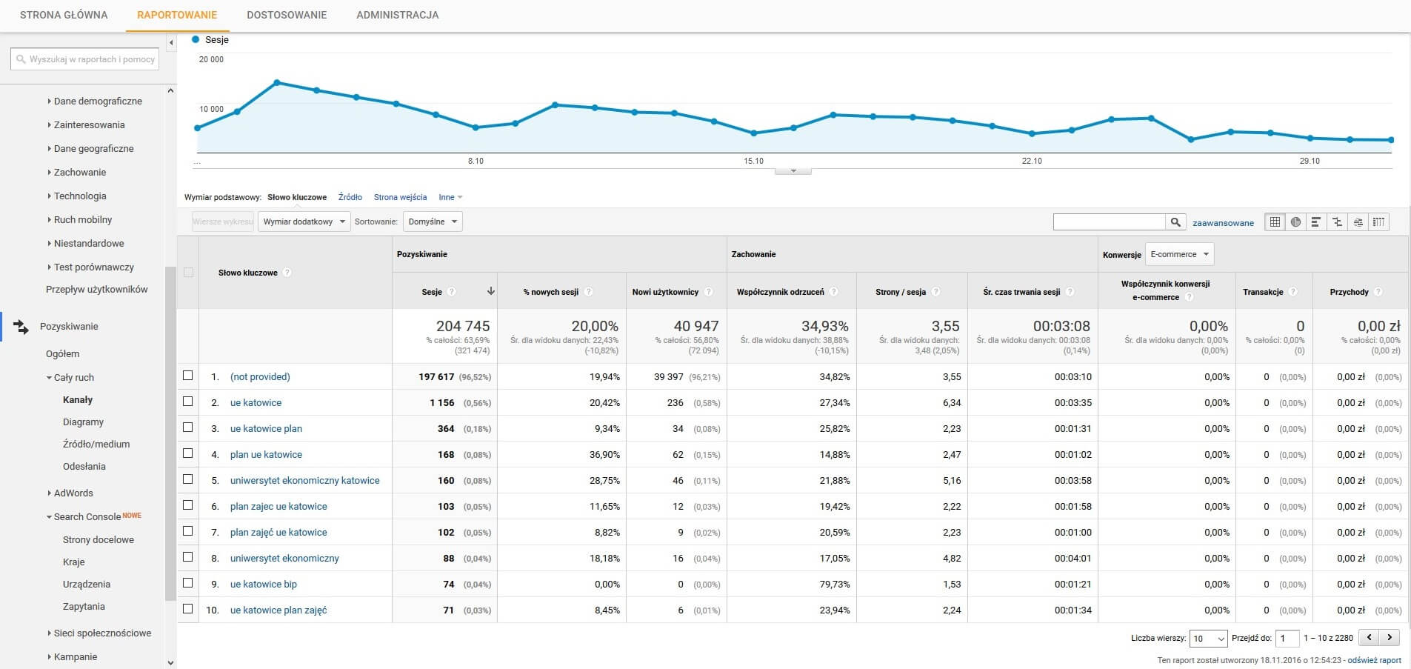This screenshot has height=669, width=1411.
Task: Open the Administracja tab
Action: pos(398,15)
